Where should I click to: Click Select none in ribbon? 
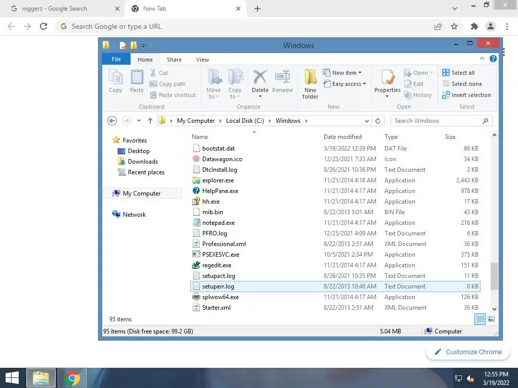click(462, 84)
